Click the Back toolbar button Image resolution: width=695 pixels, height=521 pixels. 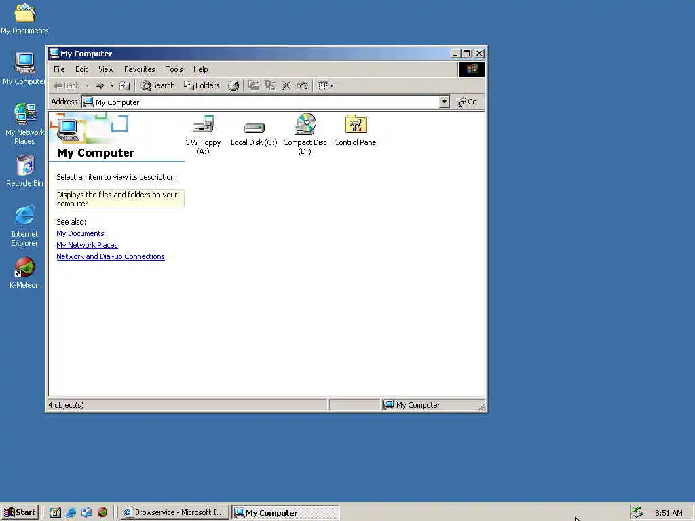[67, 85]
